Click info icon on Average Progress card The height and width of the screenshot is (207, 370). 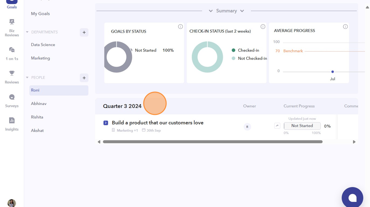tap(345, 27)
